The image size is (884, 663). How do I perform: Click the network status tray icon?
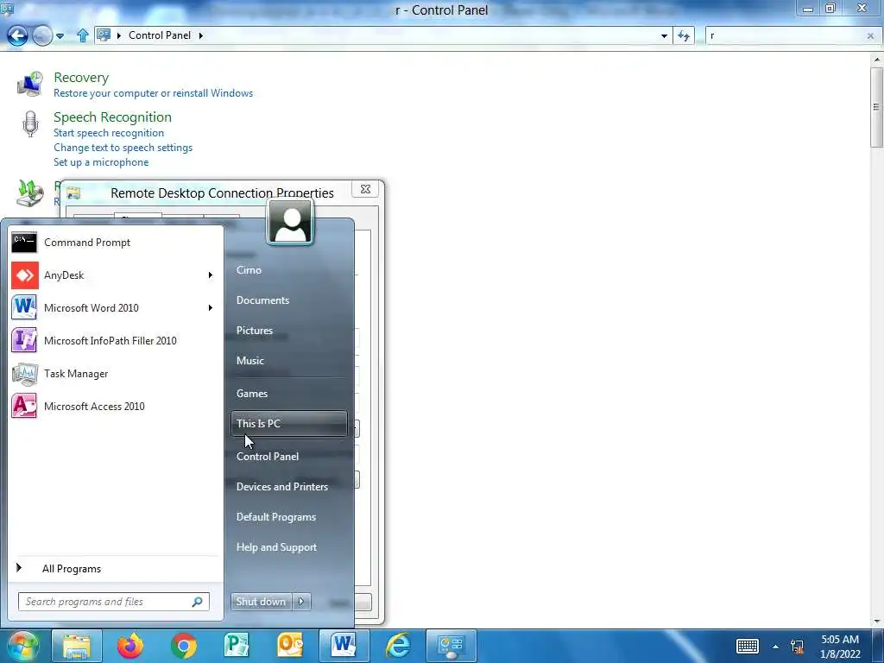[x=797, y=647]
